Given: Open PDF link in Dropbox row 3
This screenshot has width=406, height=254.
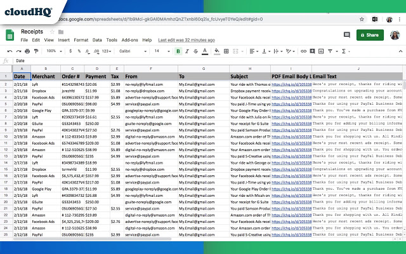Looking at the screenshot, I should coord(291,91).
